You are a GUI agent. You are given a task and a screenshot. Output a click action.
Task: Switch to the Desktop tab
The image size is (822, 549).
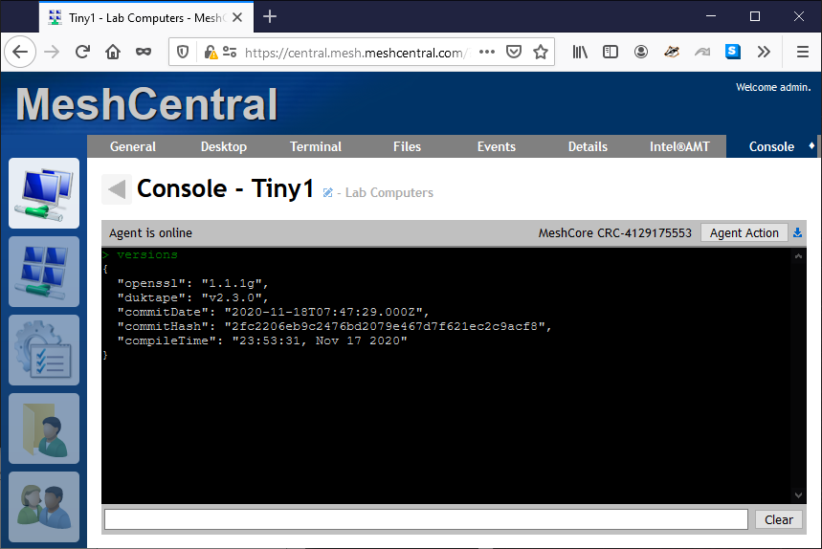tap(224, 146)
